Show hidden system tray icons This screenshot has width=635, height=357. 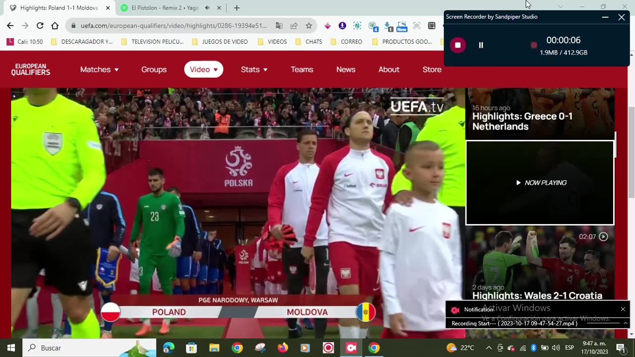pos(489,348)
